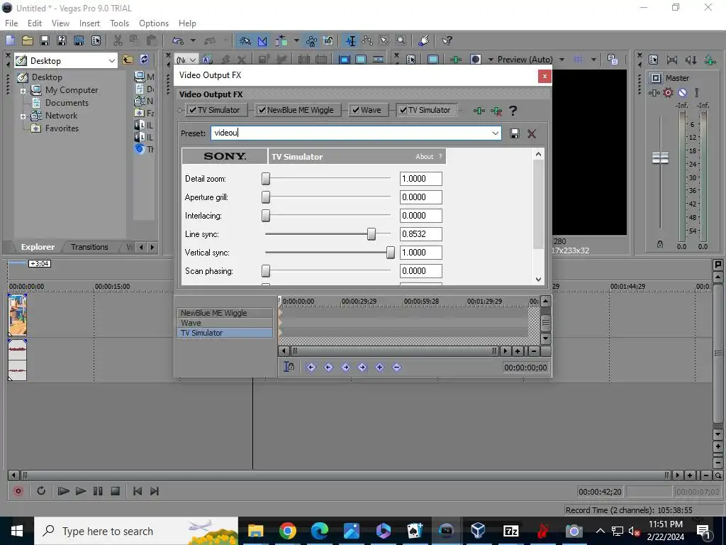Screen dimensions: 726x545
Task: Click the Pause button in transport
Action: [x=98, y=491]
